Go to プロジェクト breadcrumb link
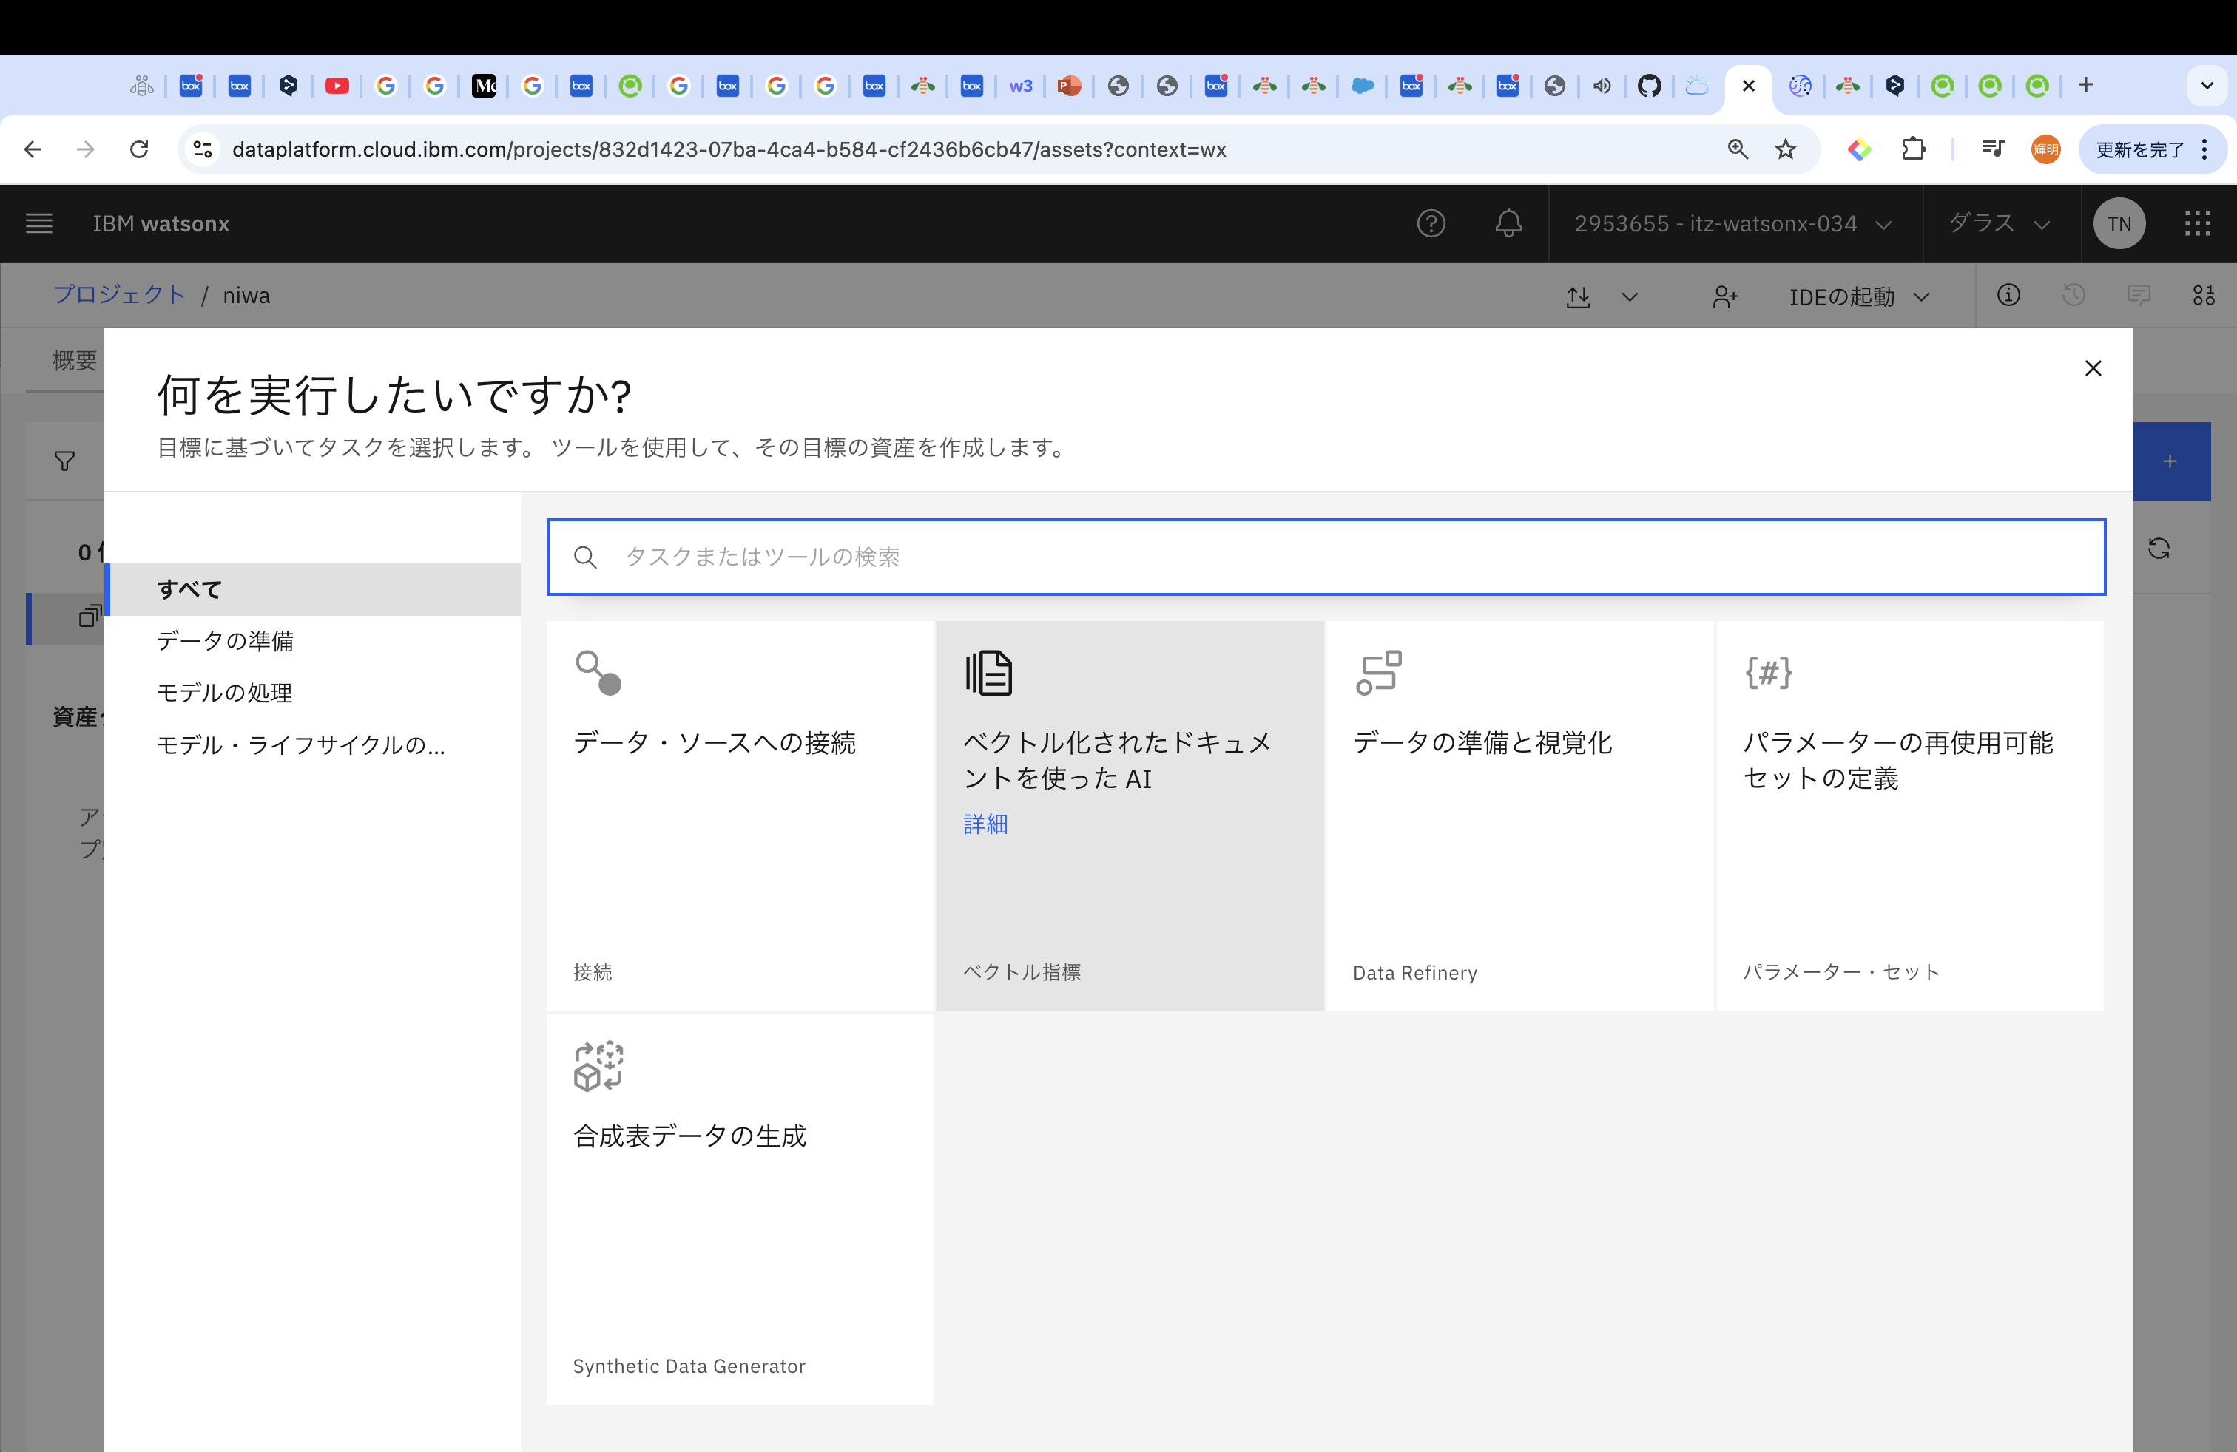Viewport: 2237px width, 1452px height. (119, 295)
